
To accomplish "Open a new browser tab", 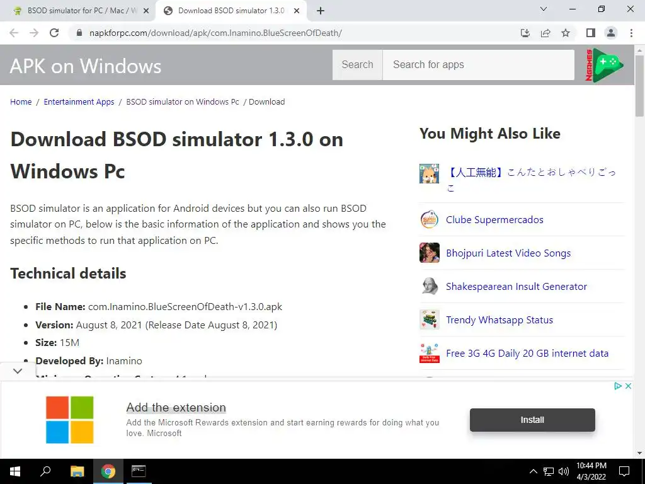I will [x=321, y=11].
